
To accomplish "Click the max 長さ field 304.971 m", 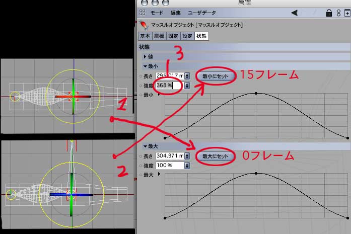I will click(x=170, y=155).
